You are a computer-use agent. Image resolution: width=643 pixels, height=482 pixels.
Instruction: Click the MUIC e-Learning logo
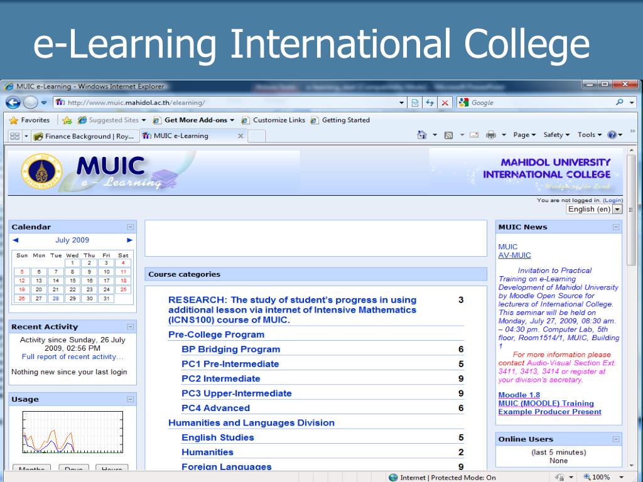coord(100,171)
